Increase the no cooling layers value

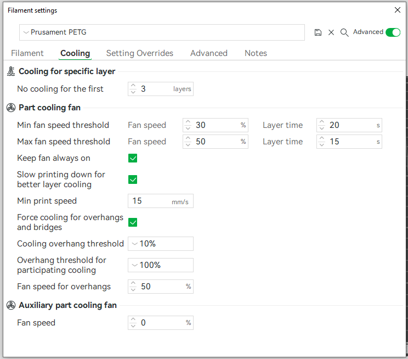point(133,86)
